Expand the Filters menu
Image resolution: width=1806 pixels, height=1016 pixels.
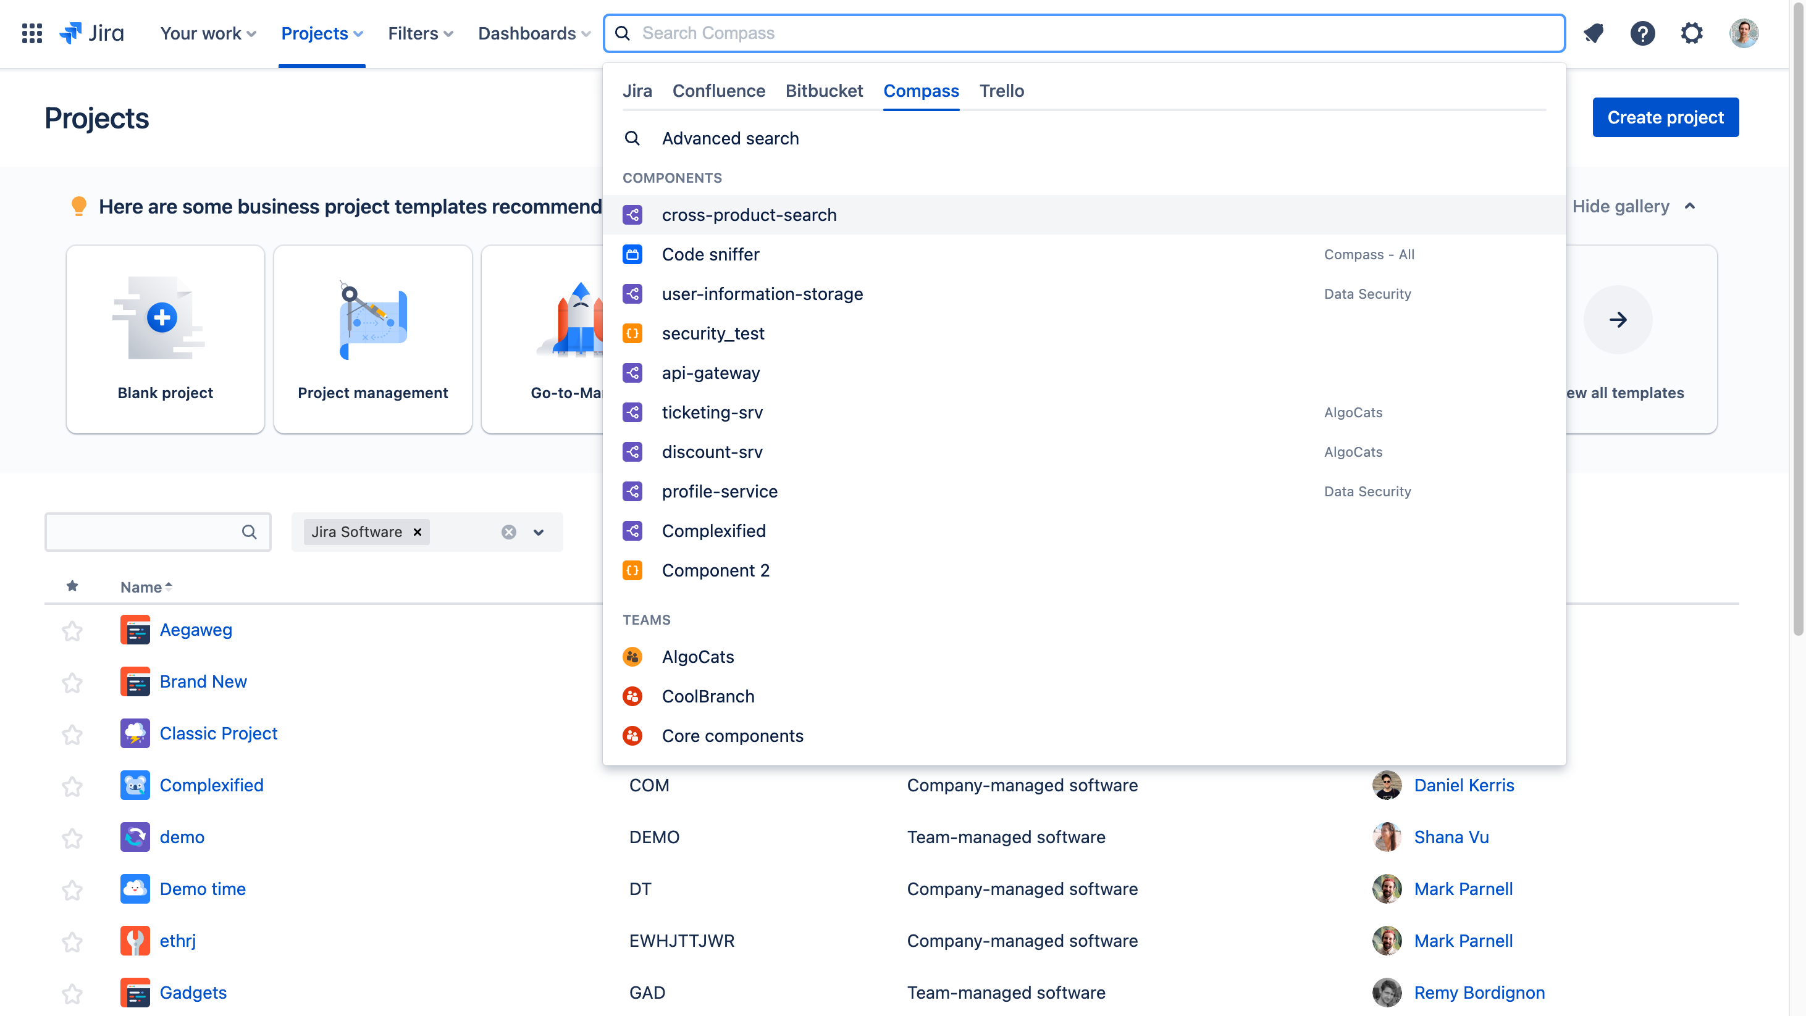(x=421, y=33)
